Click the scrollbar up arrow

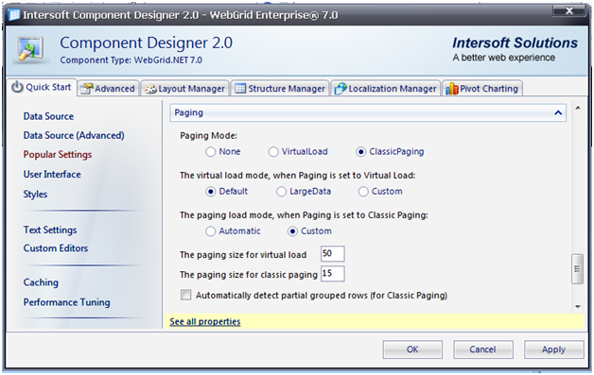click(578, 109)
